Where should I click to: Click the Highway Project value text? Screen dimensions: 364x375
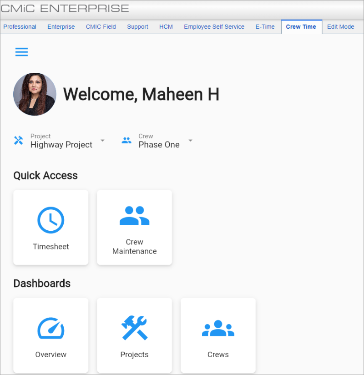[x=61, y=145]
